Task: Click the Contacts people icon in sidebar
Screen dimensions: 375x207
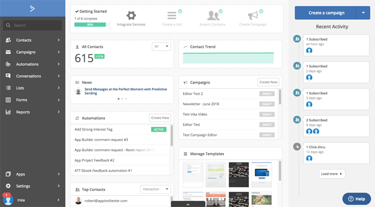Action: [8, 40]
